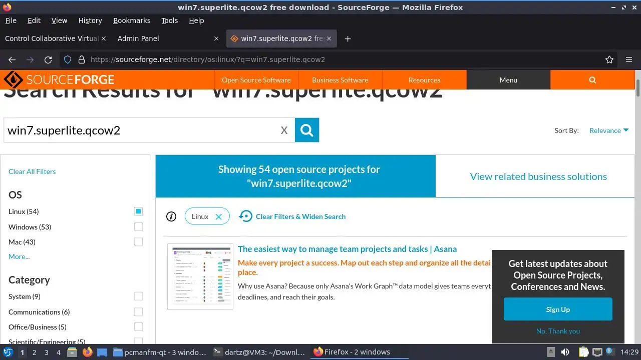Open the Help menu

tap(196, 20)
